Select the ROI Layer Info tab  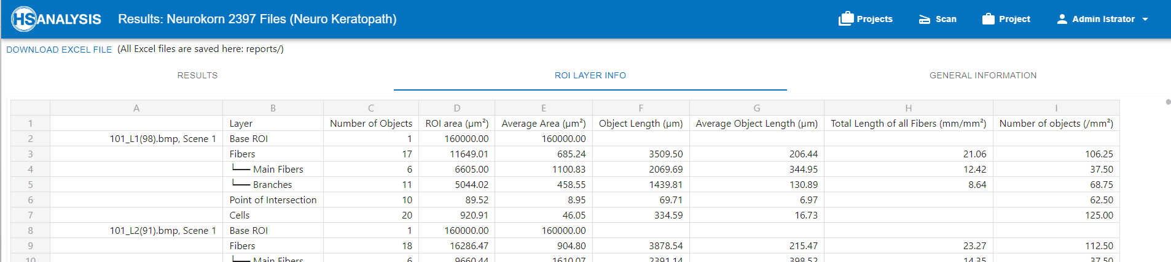pos(590,75)
